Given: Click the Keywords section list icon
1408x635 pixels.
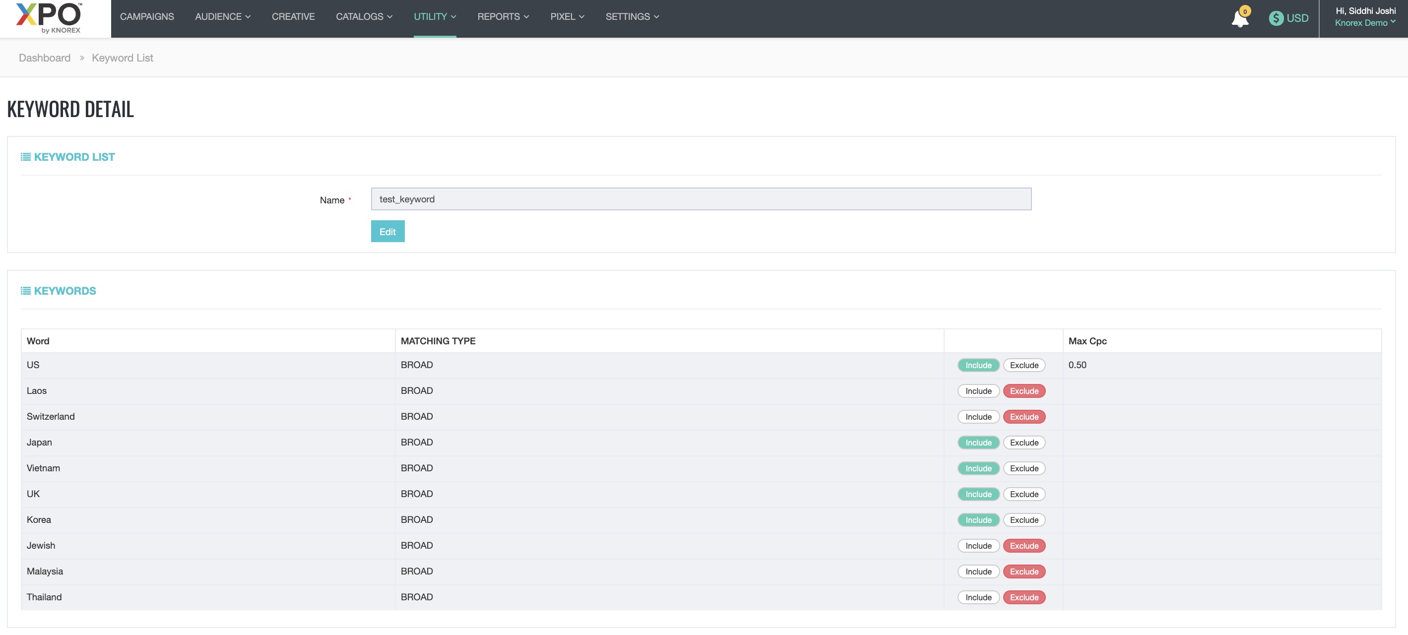Looking at the screenshot, I should tap(26, 291).
